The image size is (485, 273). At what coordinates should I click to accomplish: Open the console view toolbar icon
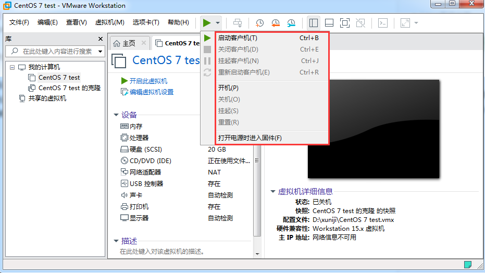[x=383, y=23]
